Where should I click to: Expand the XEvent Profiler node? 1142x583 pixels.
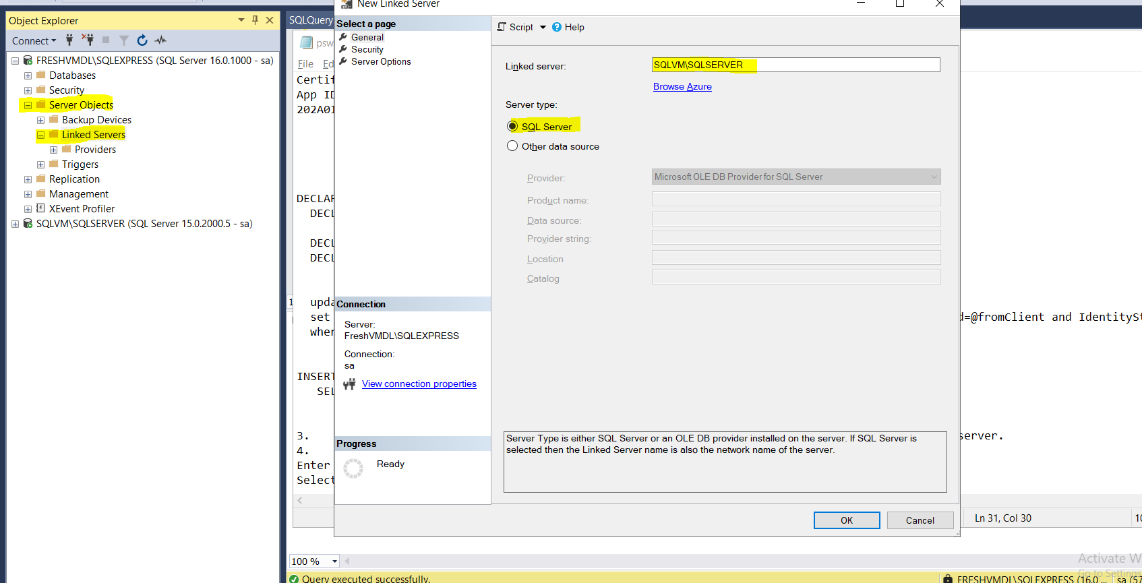(28, 209)
